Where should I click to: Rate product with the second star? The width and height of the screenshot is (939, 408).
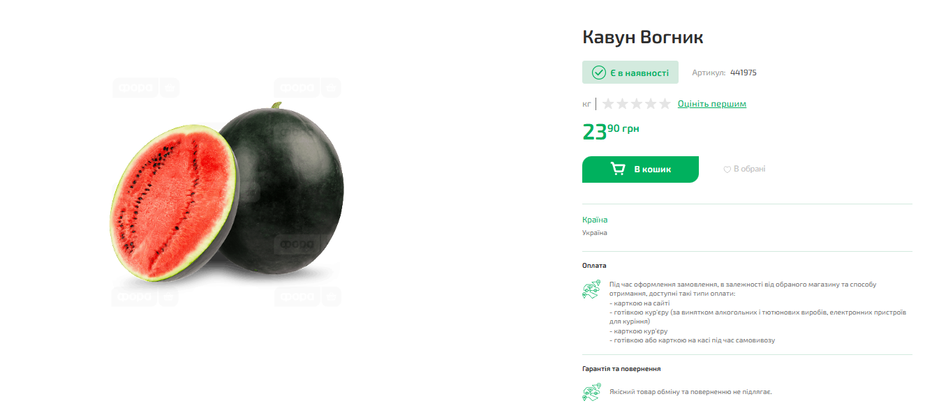pyautogui.click(x=622, y=104)
